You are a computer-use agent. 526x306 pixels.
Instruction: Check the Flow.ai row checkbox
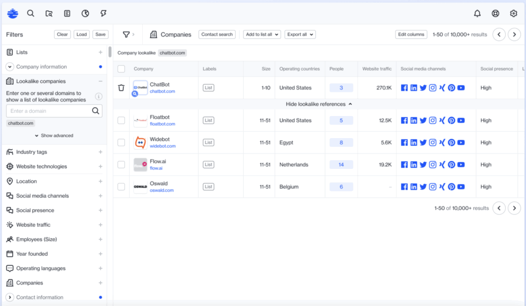[x=121, y=164]
